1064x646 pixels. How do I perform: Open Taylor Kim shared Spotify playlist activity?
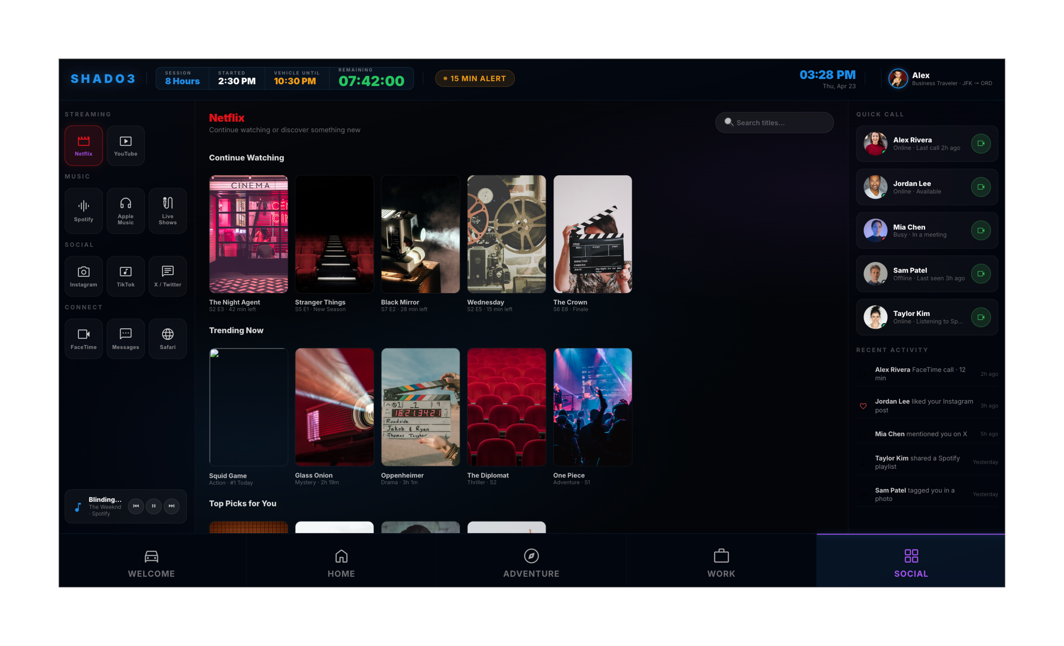pyautogui.click(x=927, y=462)
